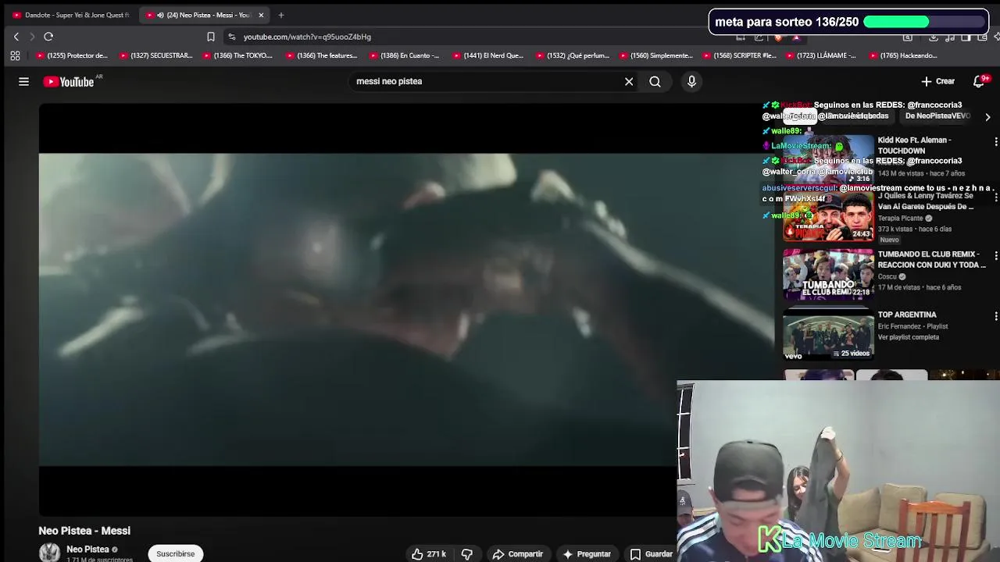Image resolution: width=1000 pixels, height=562 pixels.
Task: Click the 'Neo Pistea - Messi' video title
Action: click(84, 531)
